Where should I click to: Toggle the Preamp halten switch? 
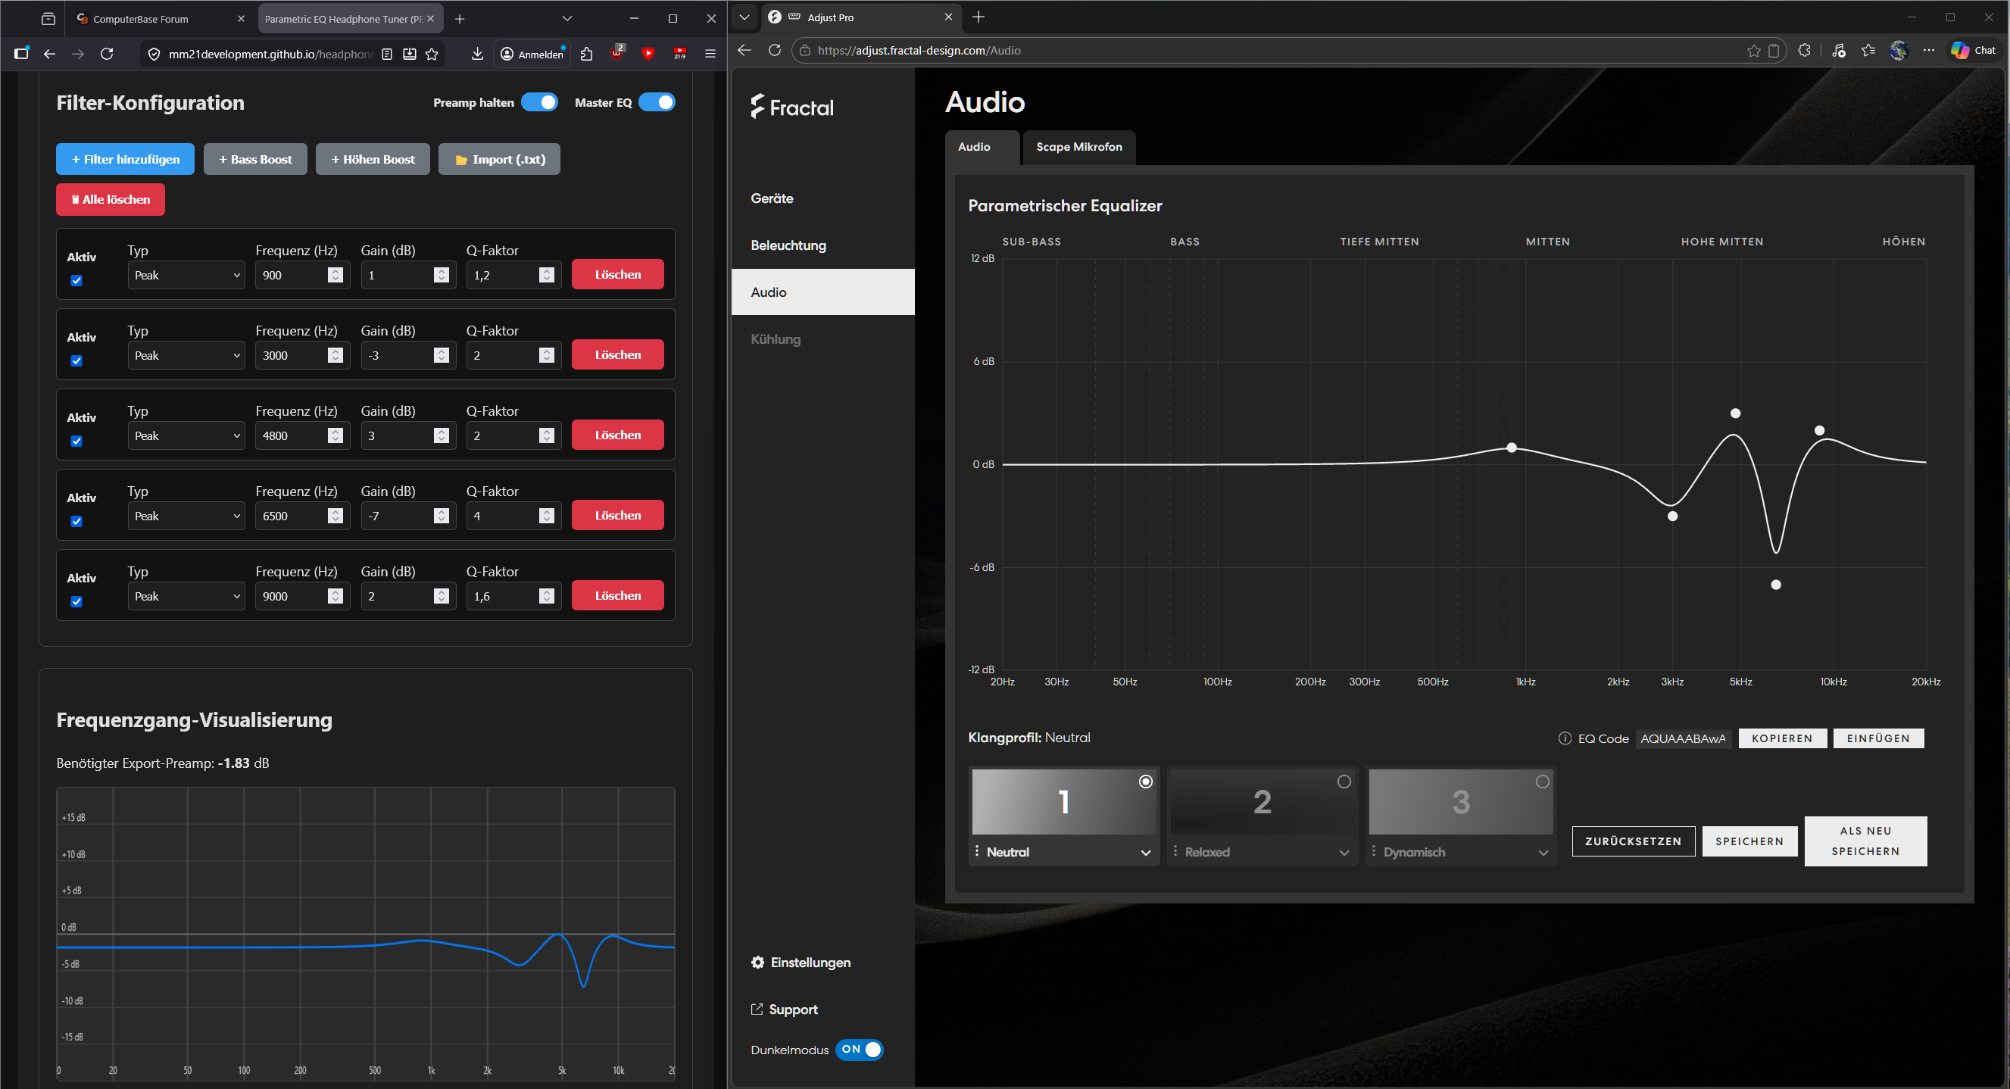pos(539,102)
